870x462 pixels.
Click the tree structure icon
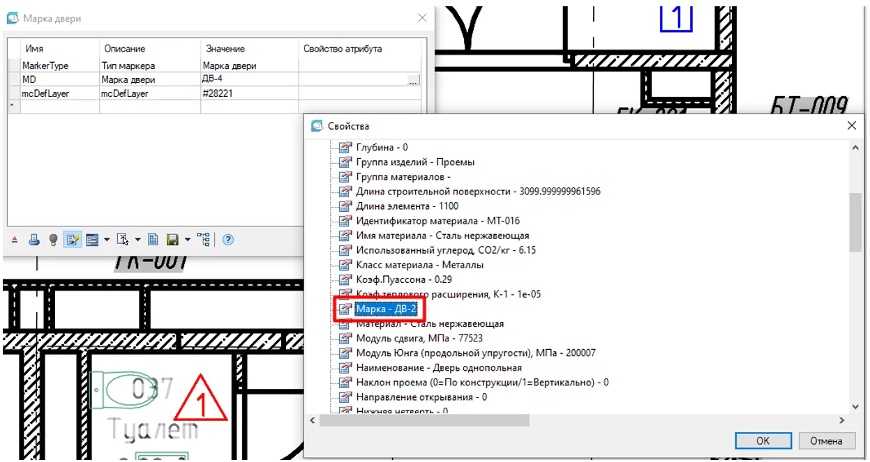tap(204, 240)
